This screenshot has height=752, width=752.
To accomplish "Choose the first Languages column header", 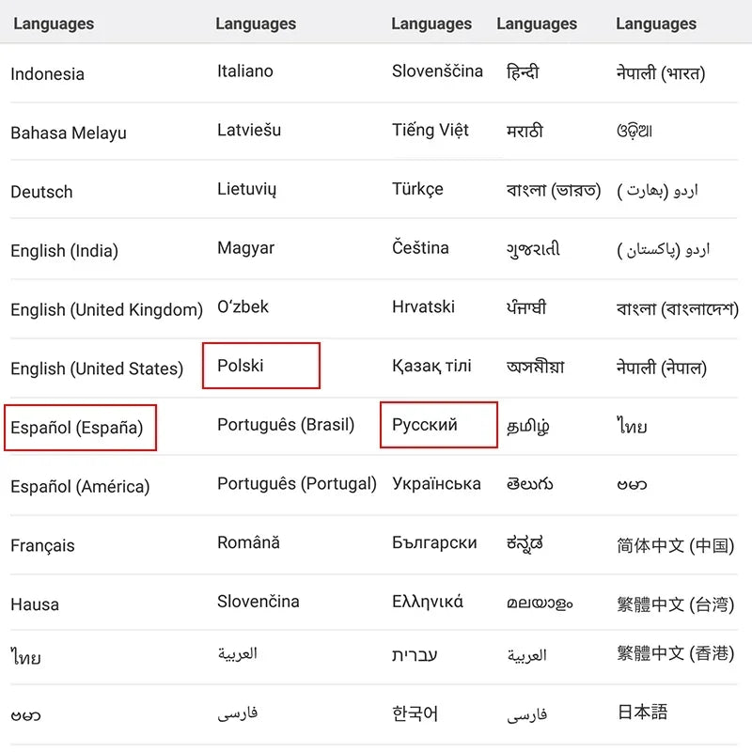I will tap(54, 23).
